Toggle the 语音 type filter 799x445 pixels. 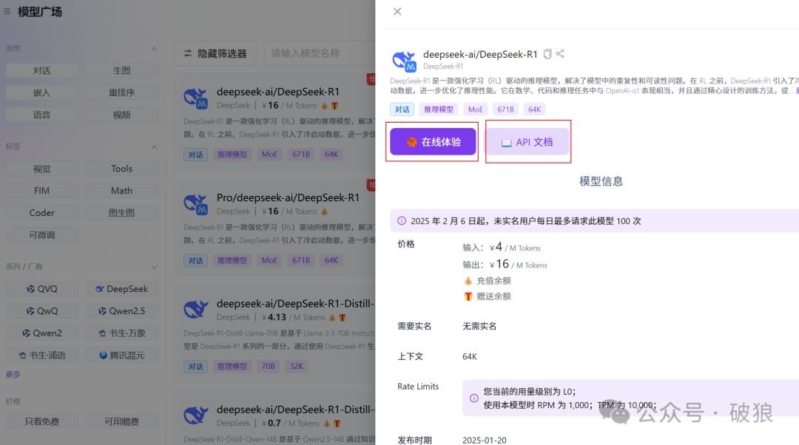tap(41, 115)
